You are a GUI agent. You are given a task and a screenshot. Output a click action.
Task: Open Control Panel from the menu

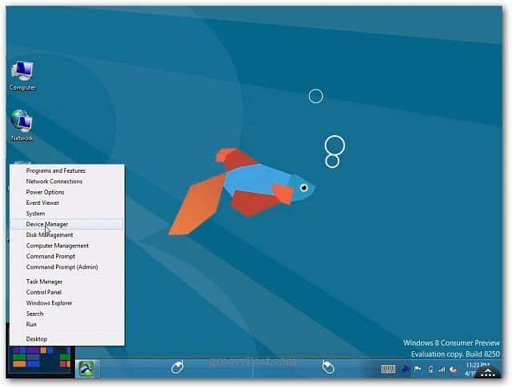(44, 292)
